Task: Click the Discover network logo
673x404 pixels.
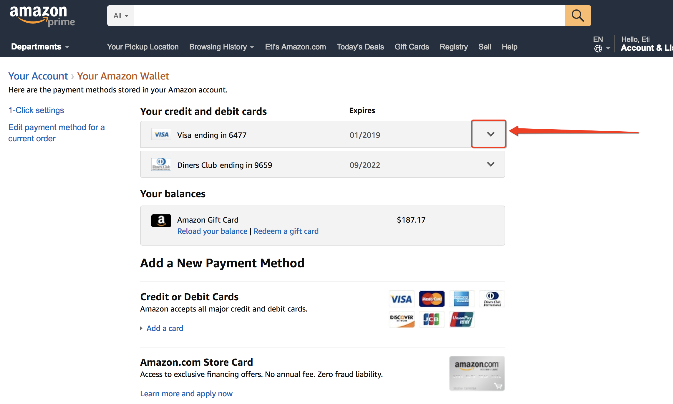Action: [402, 319]
